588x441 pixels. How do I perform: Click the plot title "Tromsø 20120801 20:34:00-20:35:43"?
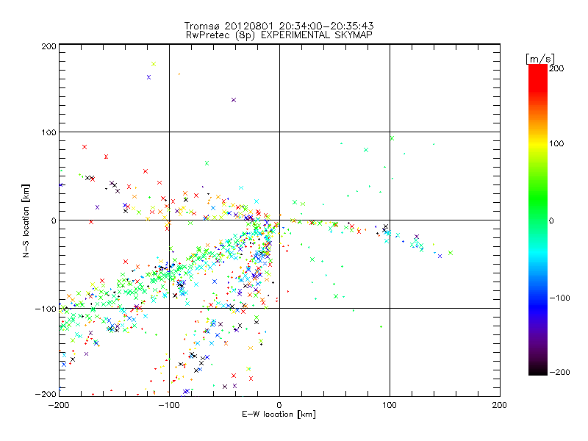tap(279, 26)
